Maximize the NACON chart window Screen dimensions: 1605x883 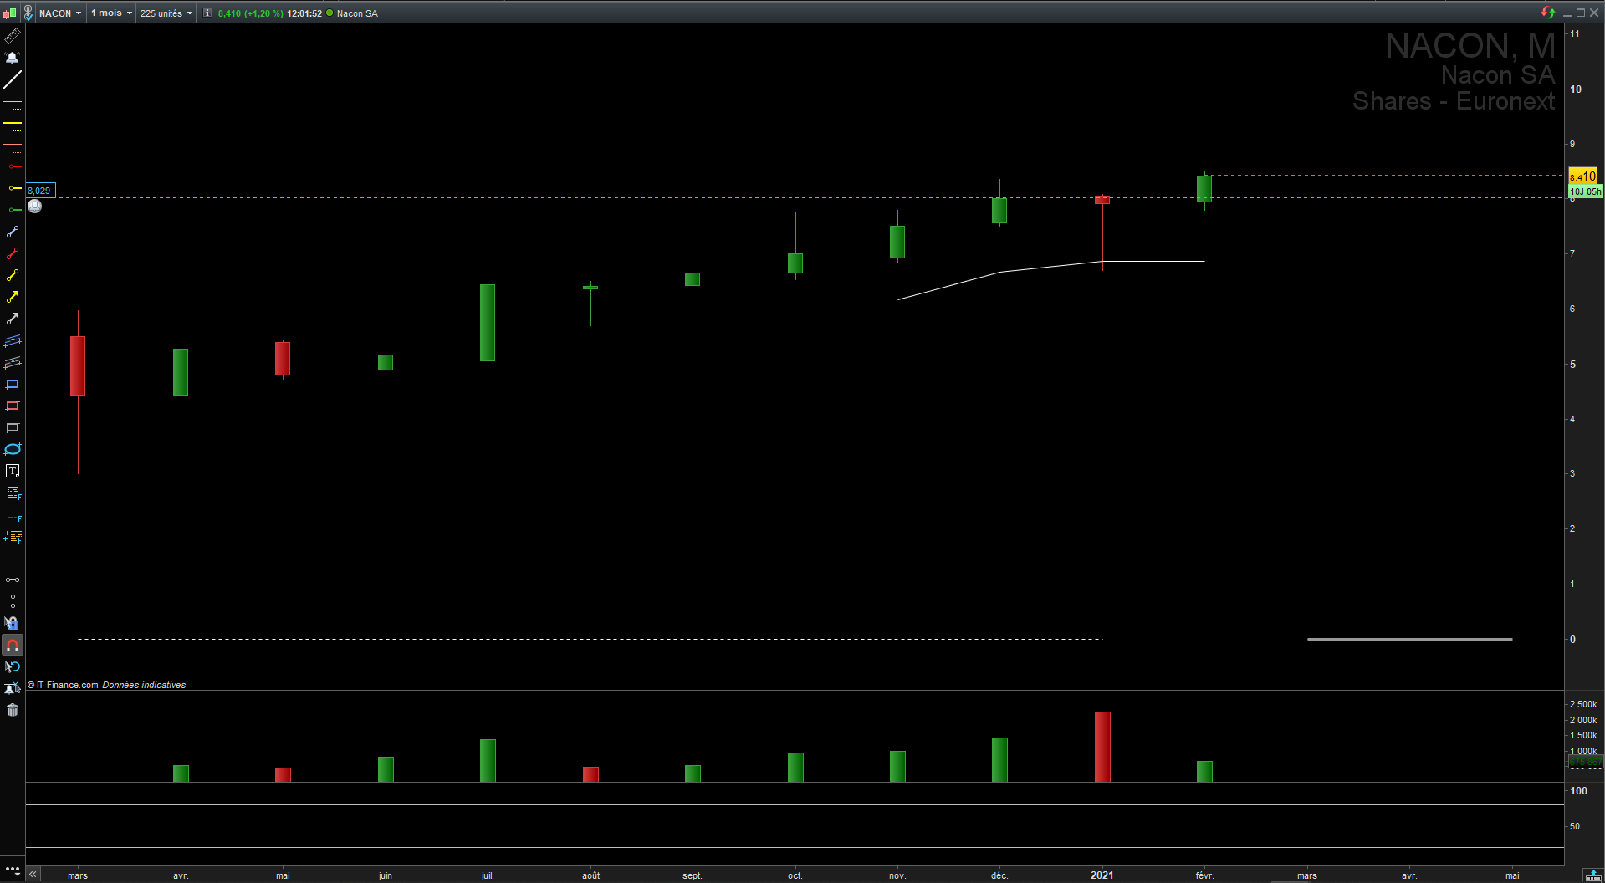pyautogui.click(x=1581, y=13)
